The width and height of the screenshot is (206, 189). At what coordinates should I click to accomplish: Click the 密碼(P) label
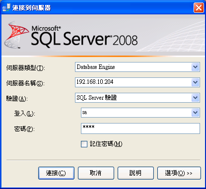click(x=24, y=129)
